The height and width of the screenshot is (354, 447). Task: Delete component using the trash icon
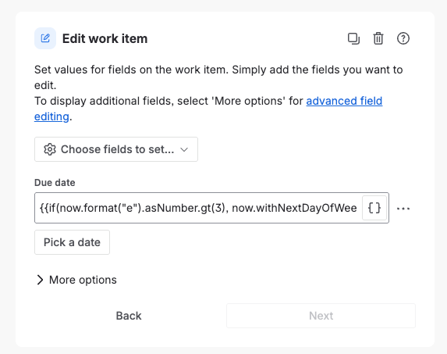tap(378, 38)
